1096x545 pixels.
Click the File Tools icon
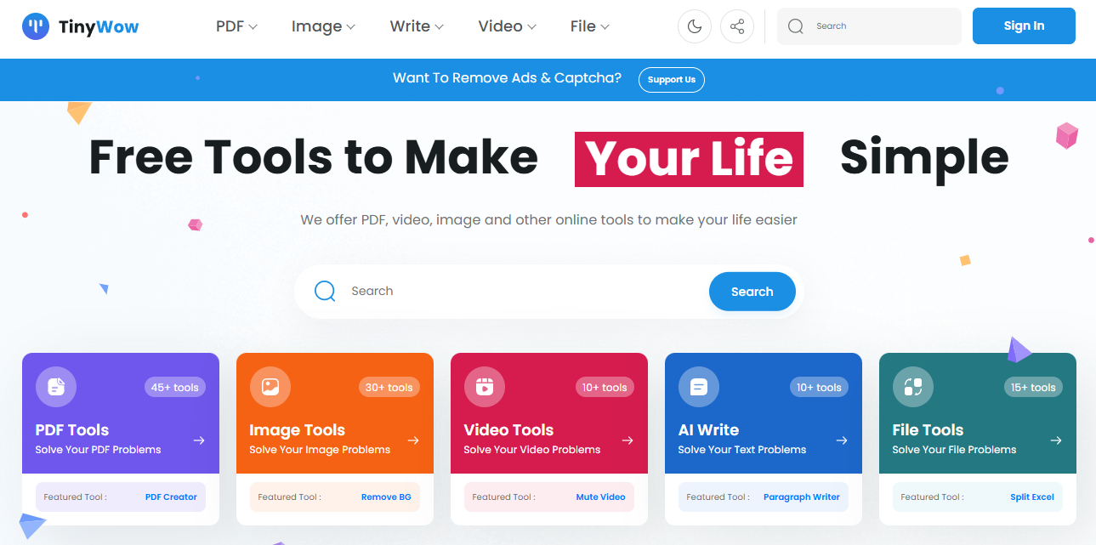[x=913, y=387]
